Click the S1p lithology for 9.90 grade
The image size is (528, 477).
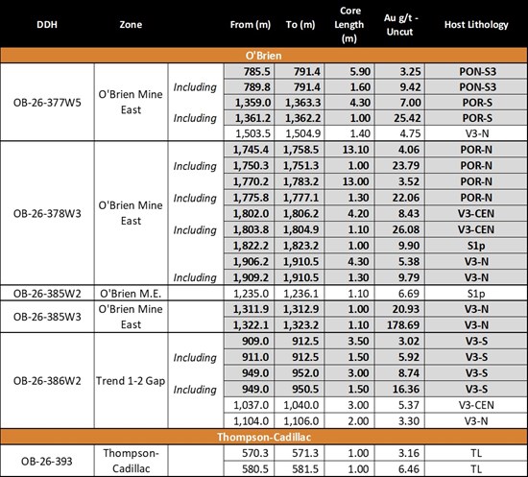tap(476, 246)
